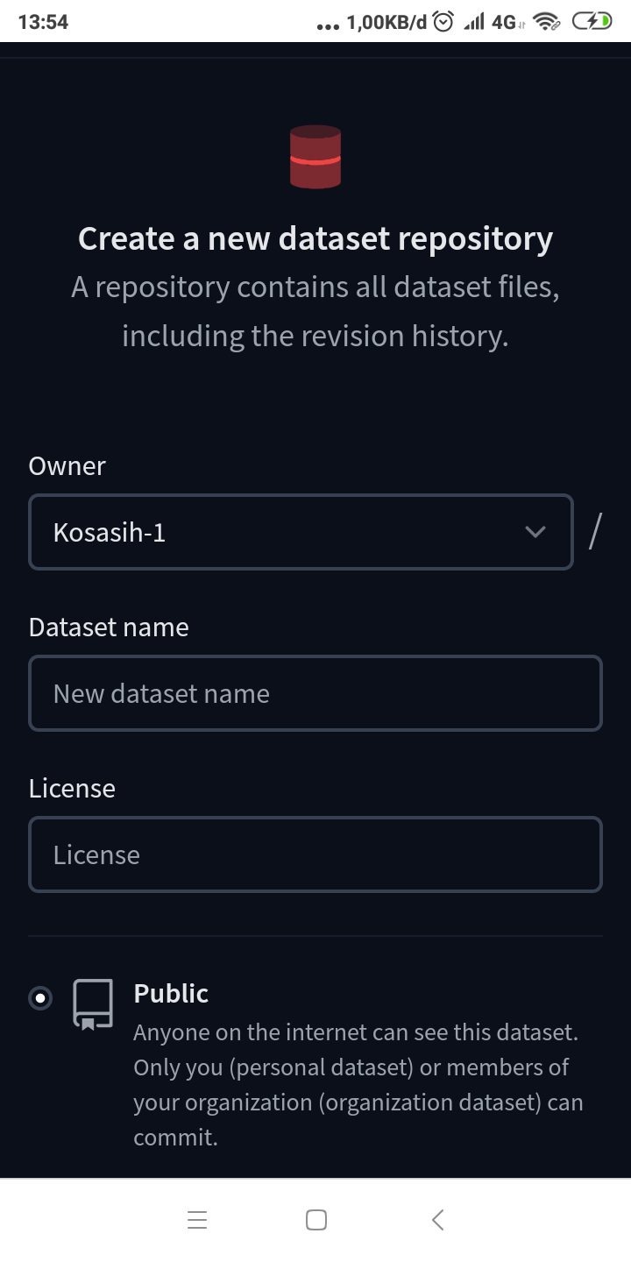
Task: Focus the New dataset name input
Action: [x=315, y=693]
